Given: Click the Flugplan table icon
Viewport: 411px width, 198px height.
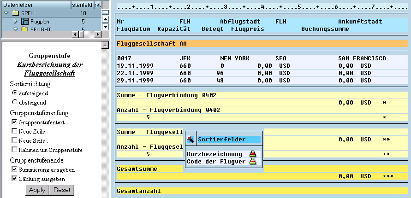Looking at the screenshot, I should (x=25, y=21).
